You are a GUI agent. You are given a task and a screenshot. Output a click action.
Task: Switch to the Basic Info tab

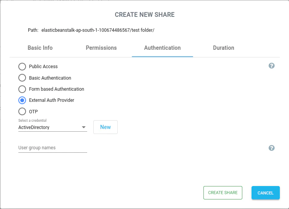pos(40,48)
